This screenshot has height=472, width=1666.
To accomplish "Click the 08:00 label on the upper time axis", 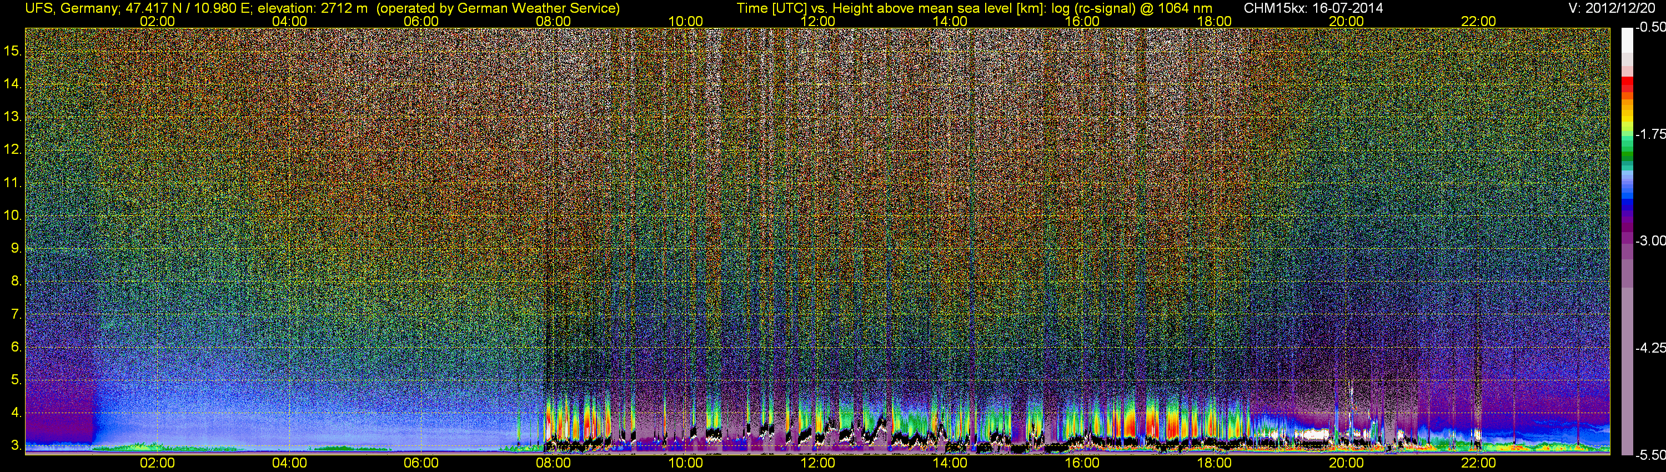I will [x=553, y=21].
